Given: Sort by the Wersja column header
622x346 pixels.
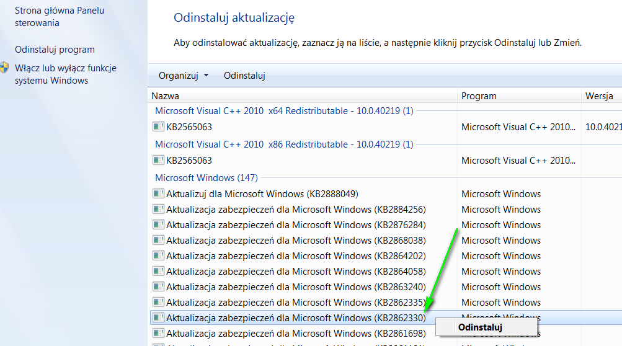Looking at the screenshot, I should click(602, 96).
